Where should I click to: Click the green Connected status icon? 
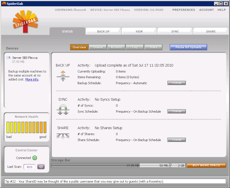(35, 158)
